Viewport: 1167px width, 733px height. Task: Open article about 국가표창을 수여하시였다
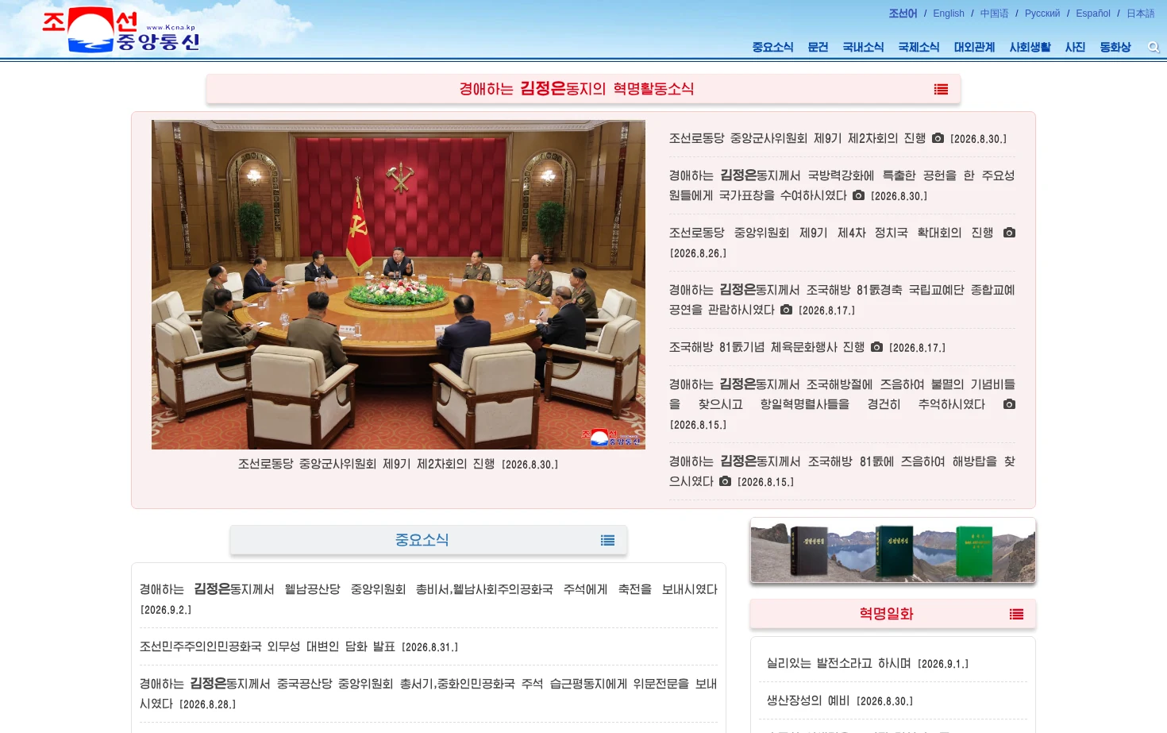pos(842,185)
